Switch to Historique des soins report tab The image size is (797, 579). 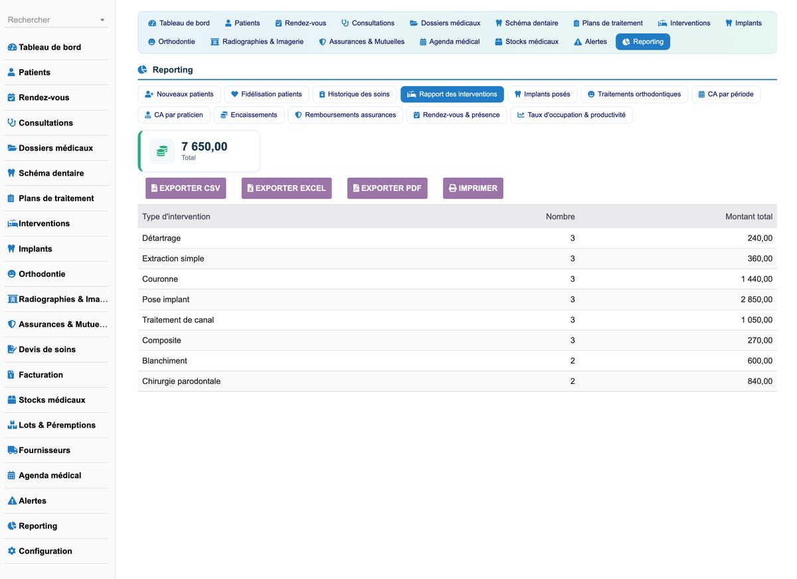(355, 94)
